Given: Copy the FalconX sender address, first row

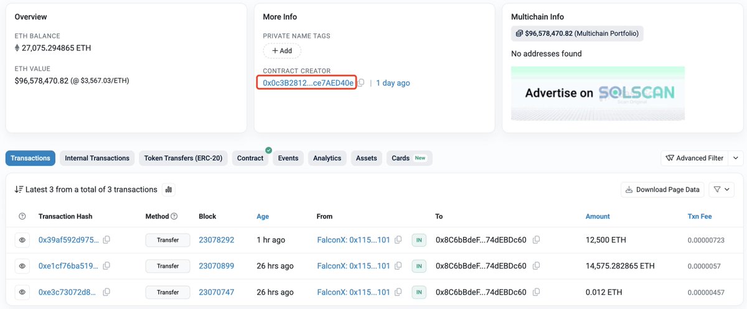Looking at the screenshot, I should [398, 240].
